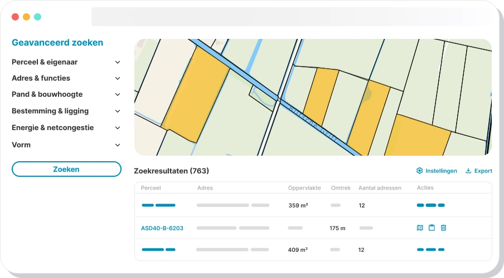
Task: Click the clipboard icon in the ASD40-B-6203 row
Action: (x=432, y=228)
